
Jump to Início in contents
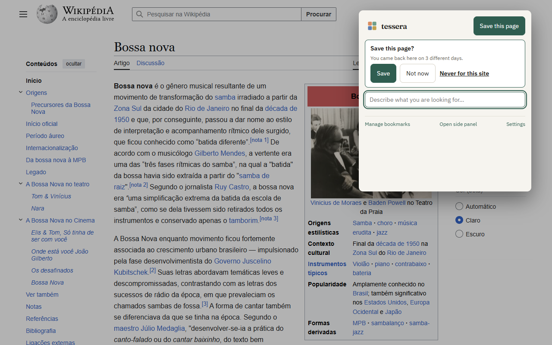(x=34, y=81)
